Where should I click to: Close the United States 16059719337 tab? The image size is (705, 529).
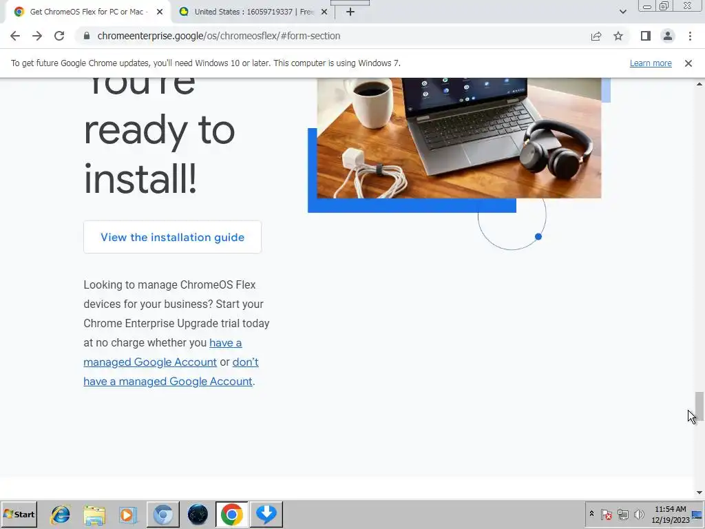(324, 12)
